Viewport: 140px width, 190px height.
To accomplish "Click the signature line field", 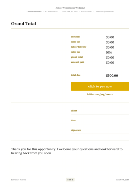I will [100, 130].
